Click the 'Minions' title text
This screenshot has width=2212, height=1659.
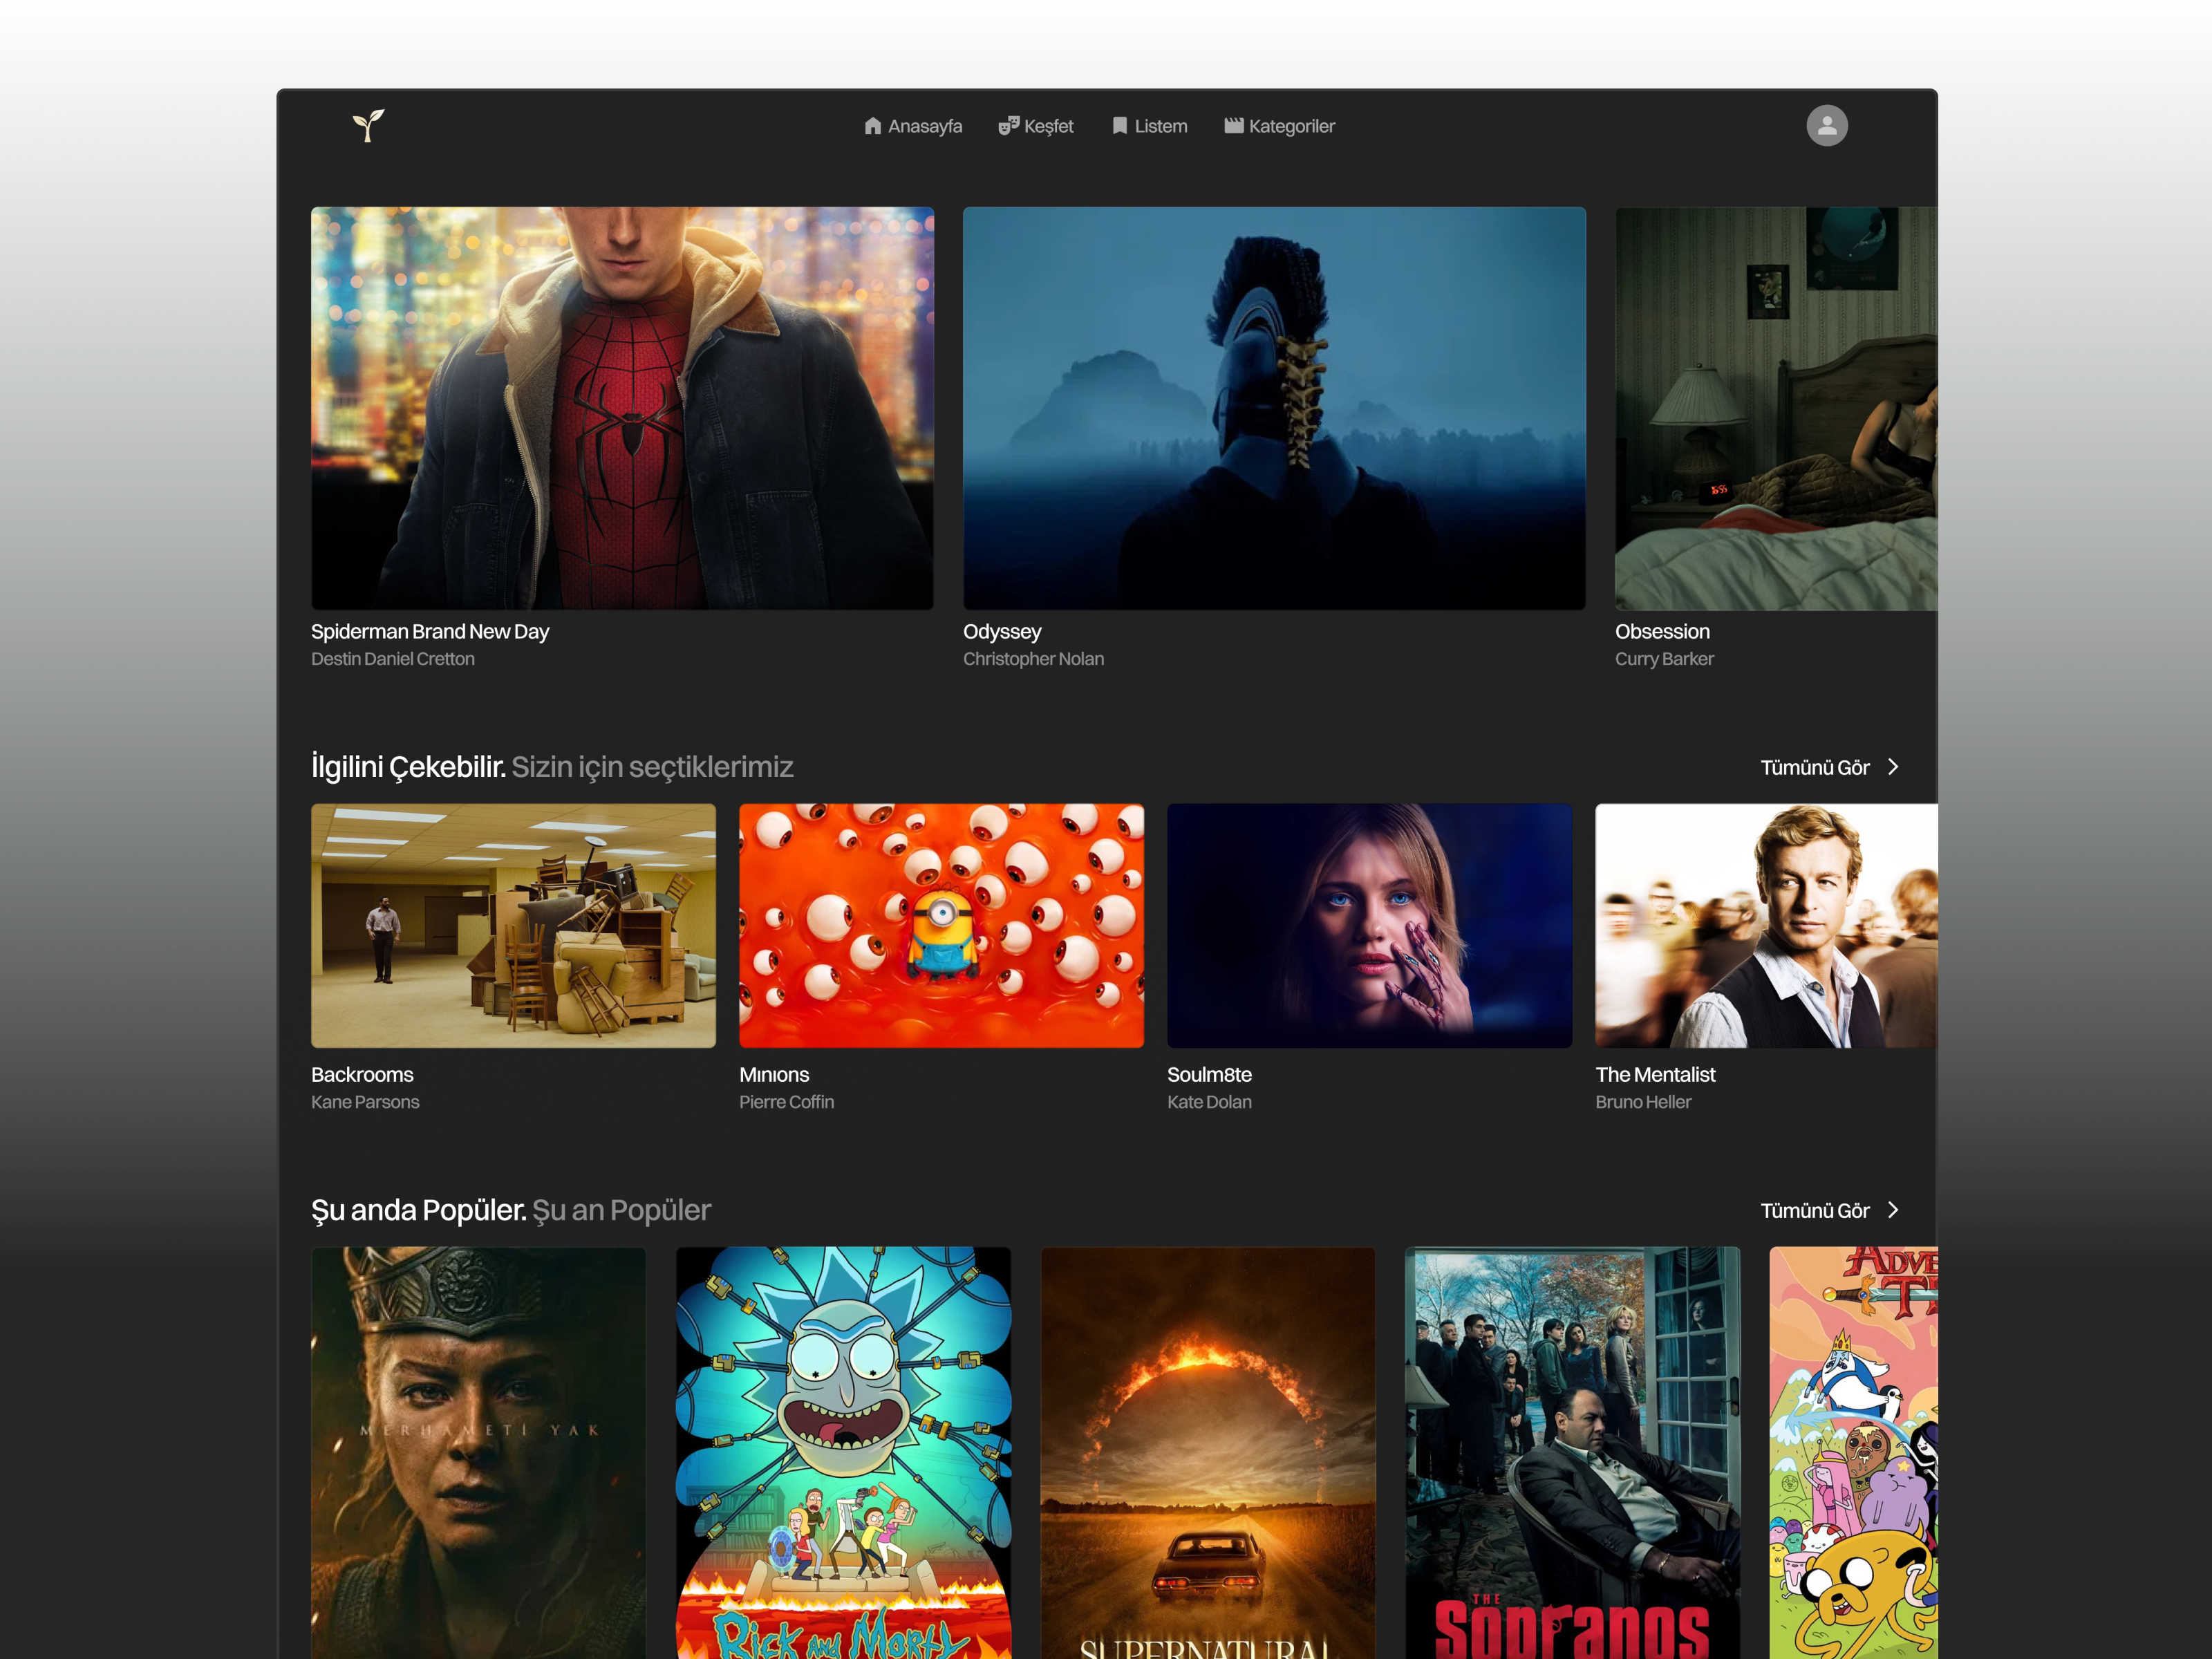click(774, 1074)
